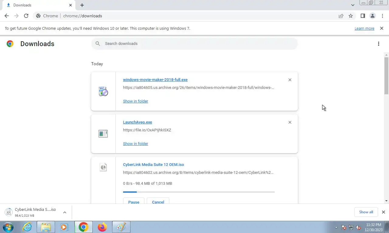Viewport: 389px width, 233px height.
Task: Open LaunchAveo.exe download link
Action: (137, 122)
